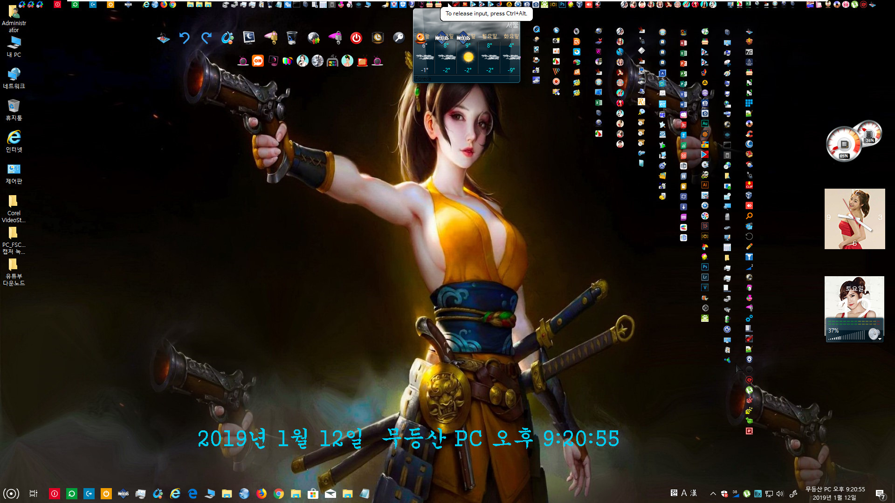Click the CPU gauge meter widget
The width and height of the screenshot is (895, 503).
click(844, 144)
